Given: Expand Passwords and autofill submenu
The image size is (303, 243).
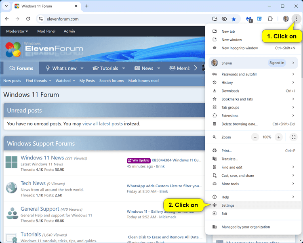Looking at the screenshot, I should 253,74.
